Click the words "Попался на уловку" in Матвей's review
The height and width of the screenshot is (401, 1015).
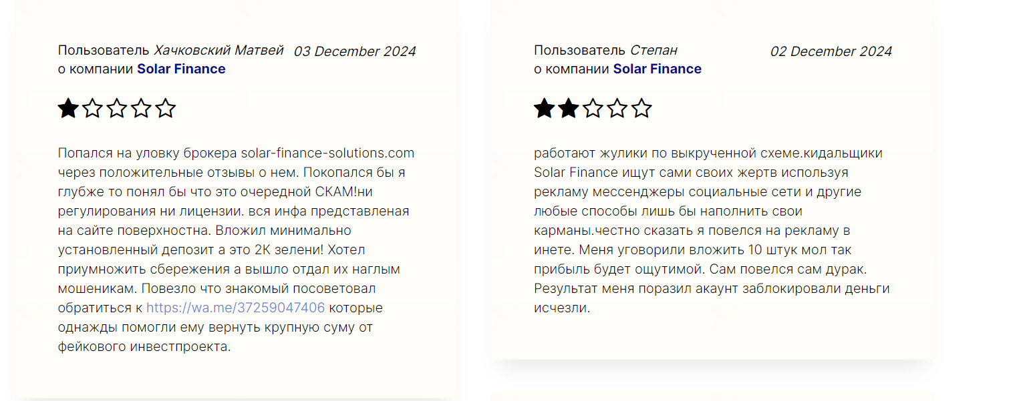point(110,153)
